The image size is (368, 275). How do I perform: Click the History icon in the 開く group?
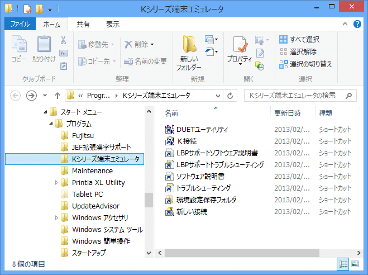[x=260, y=66]
